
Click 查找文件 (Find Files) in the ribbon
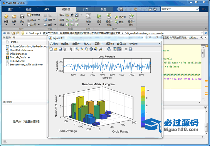tap(34, 15)
